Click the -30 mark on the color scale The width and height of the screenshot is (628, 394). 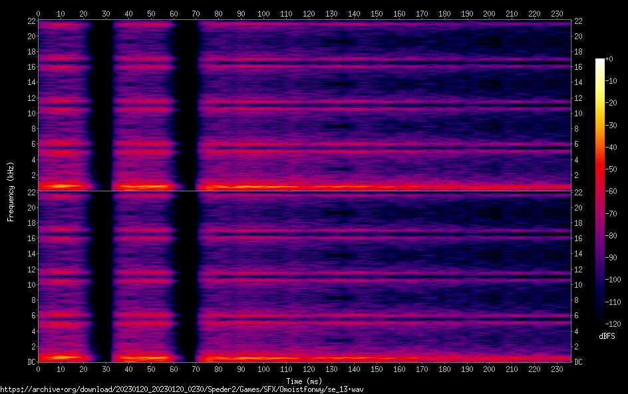[x=609, y=126]
